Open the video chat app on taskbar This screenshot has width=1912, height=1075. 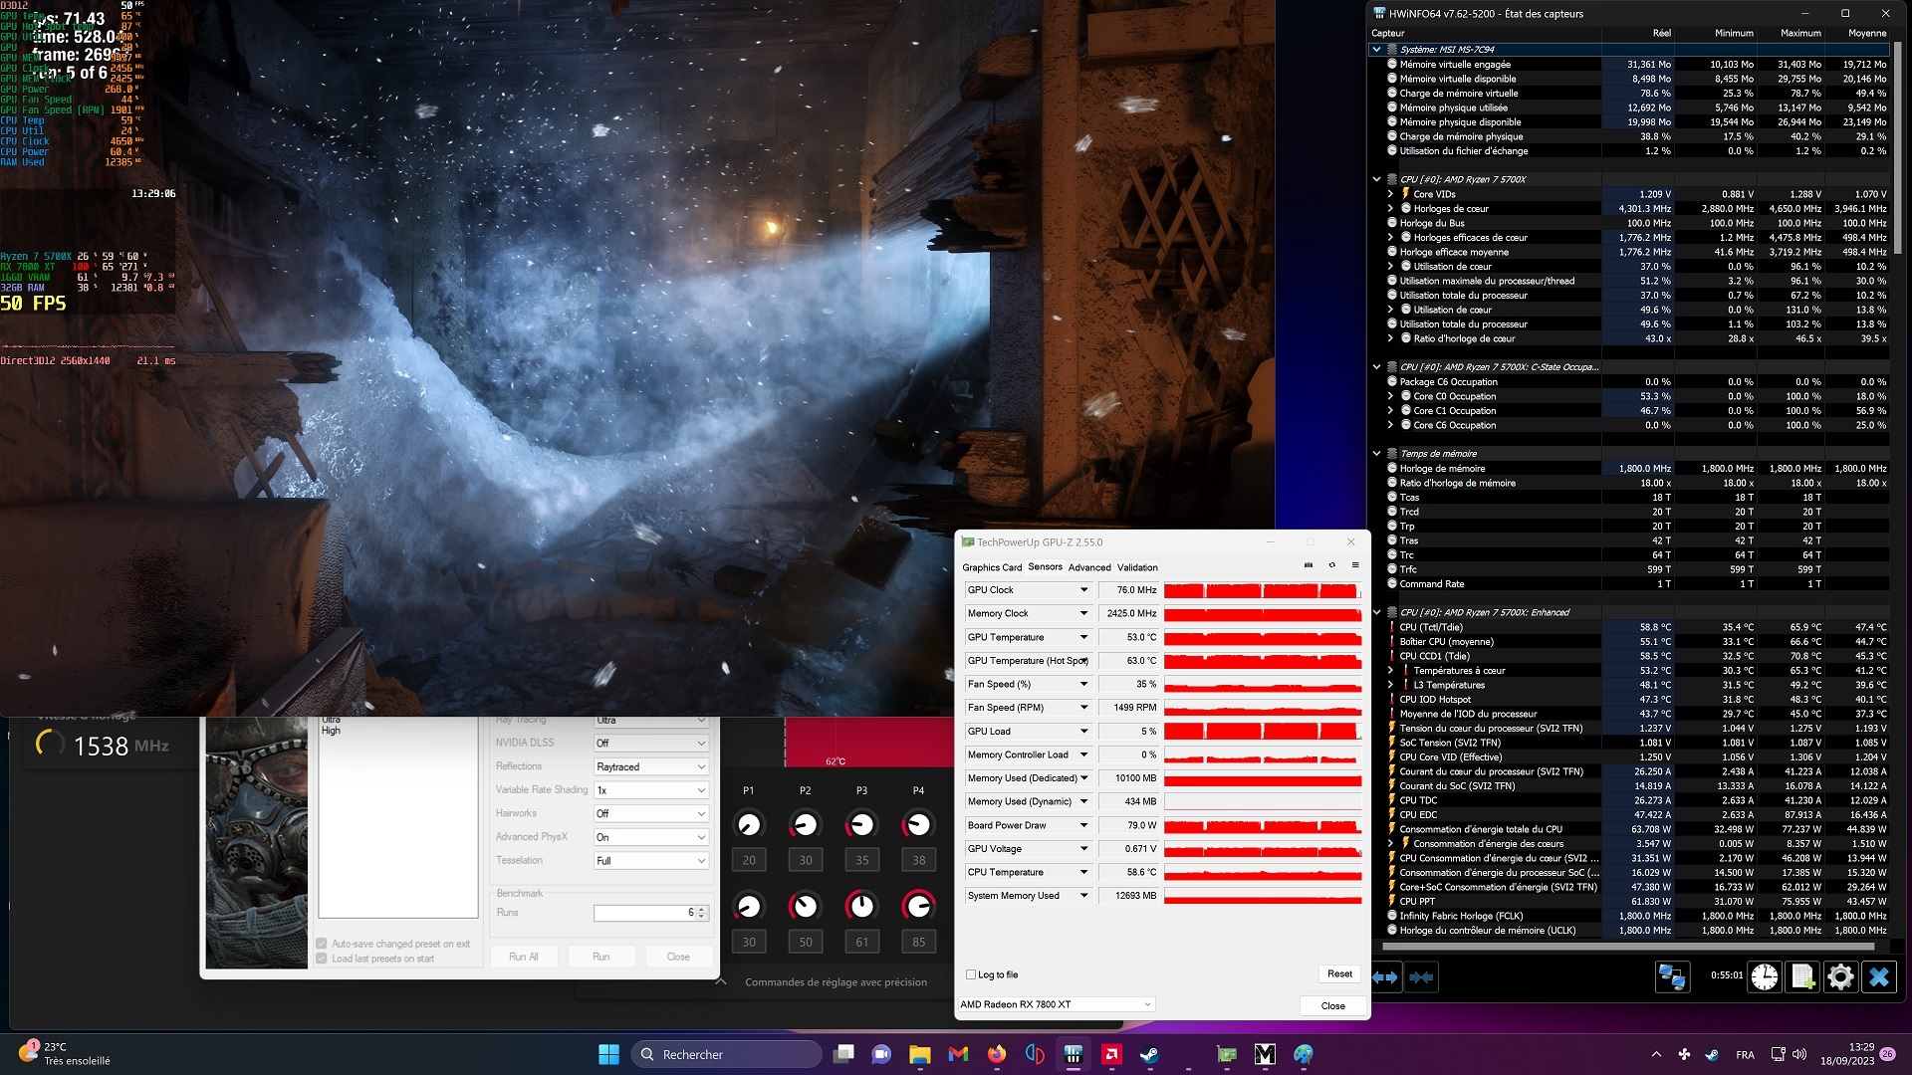click(881, 1054)
